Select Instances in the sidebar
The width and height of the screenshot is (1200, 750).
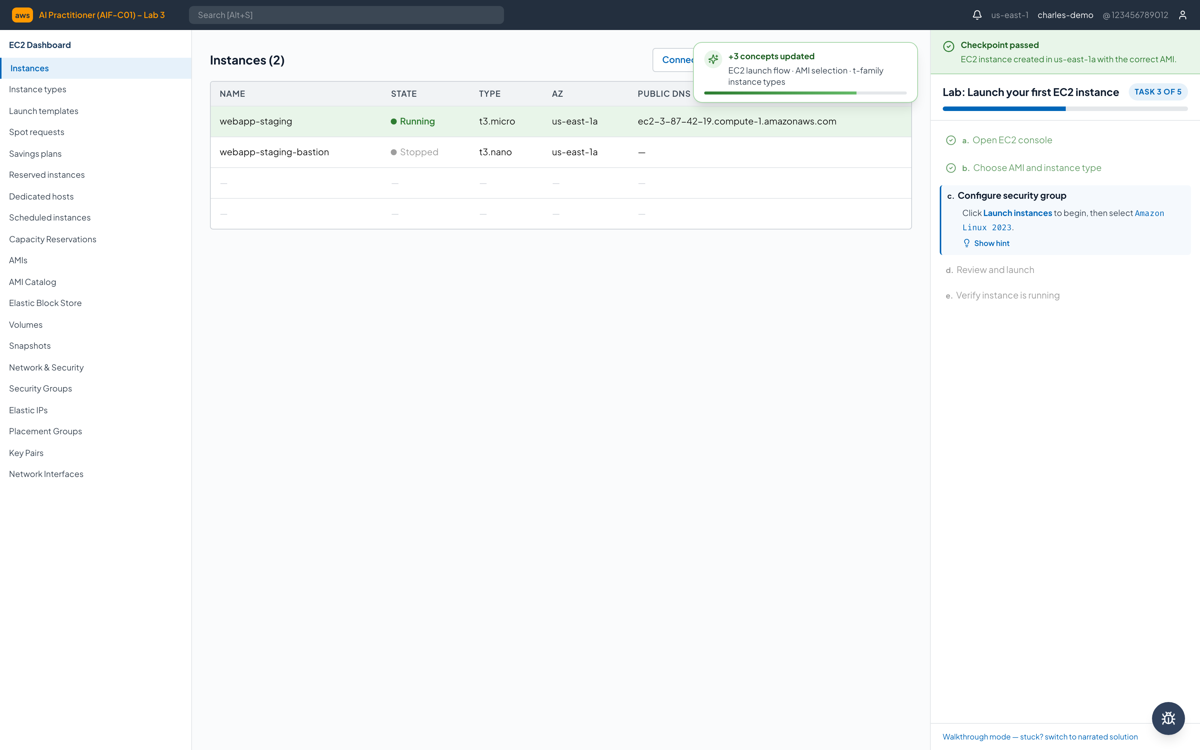[96, 69]
